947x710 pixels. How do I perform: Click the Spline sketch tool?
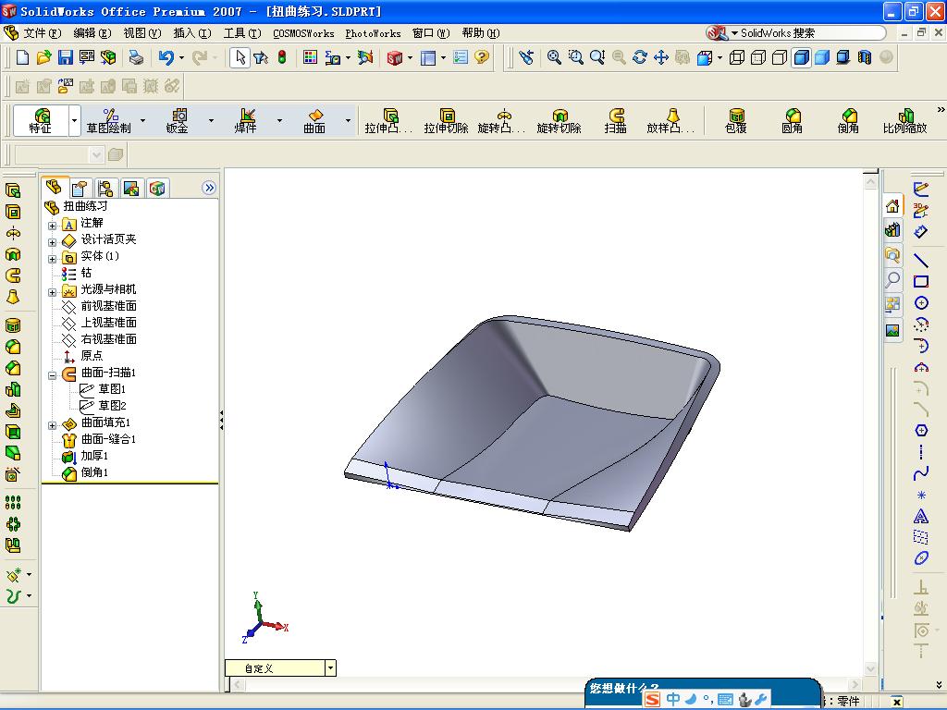point(920,473)
